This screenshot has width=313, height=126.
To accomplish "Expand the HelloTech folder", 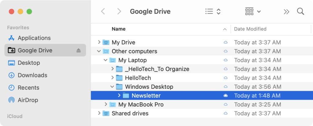I will tap(112, 77).
